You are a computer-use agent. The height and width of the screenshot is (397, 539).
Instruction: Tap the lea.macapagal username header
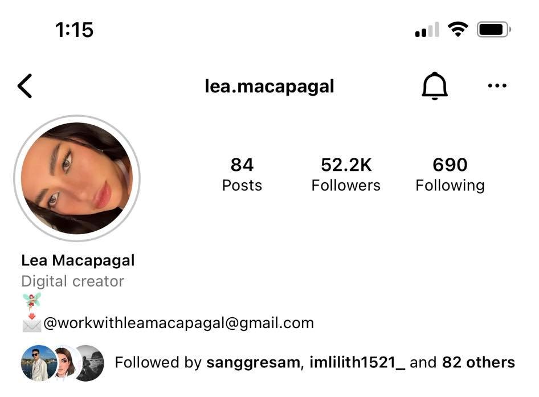pos(269,86)
